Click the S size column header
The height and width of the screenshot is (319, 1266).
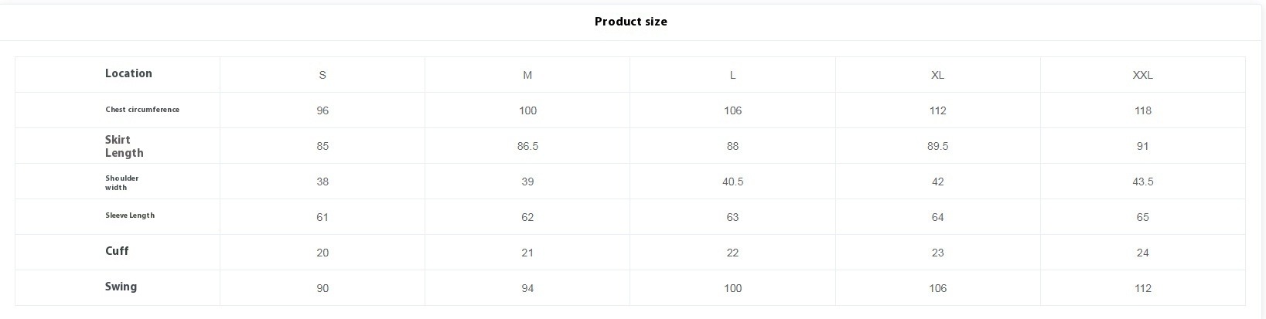pyautogui.click(x=322, y=75)
